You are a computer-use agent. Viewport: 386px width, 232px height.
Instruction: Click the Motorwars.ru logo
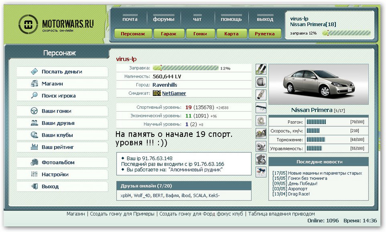point(56,24)
